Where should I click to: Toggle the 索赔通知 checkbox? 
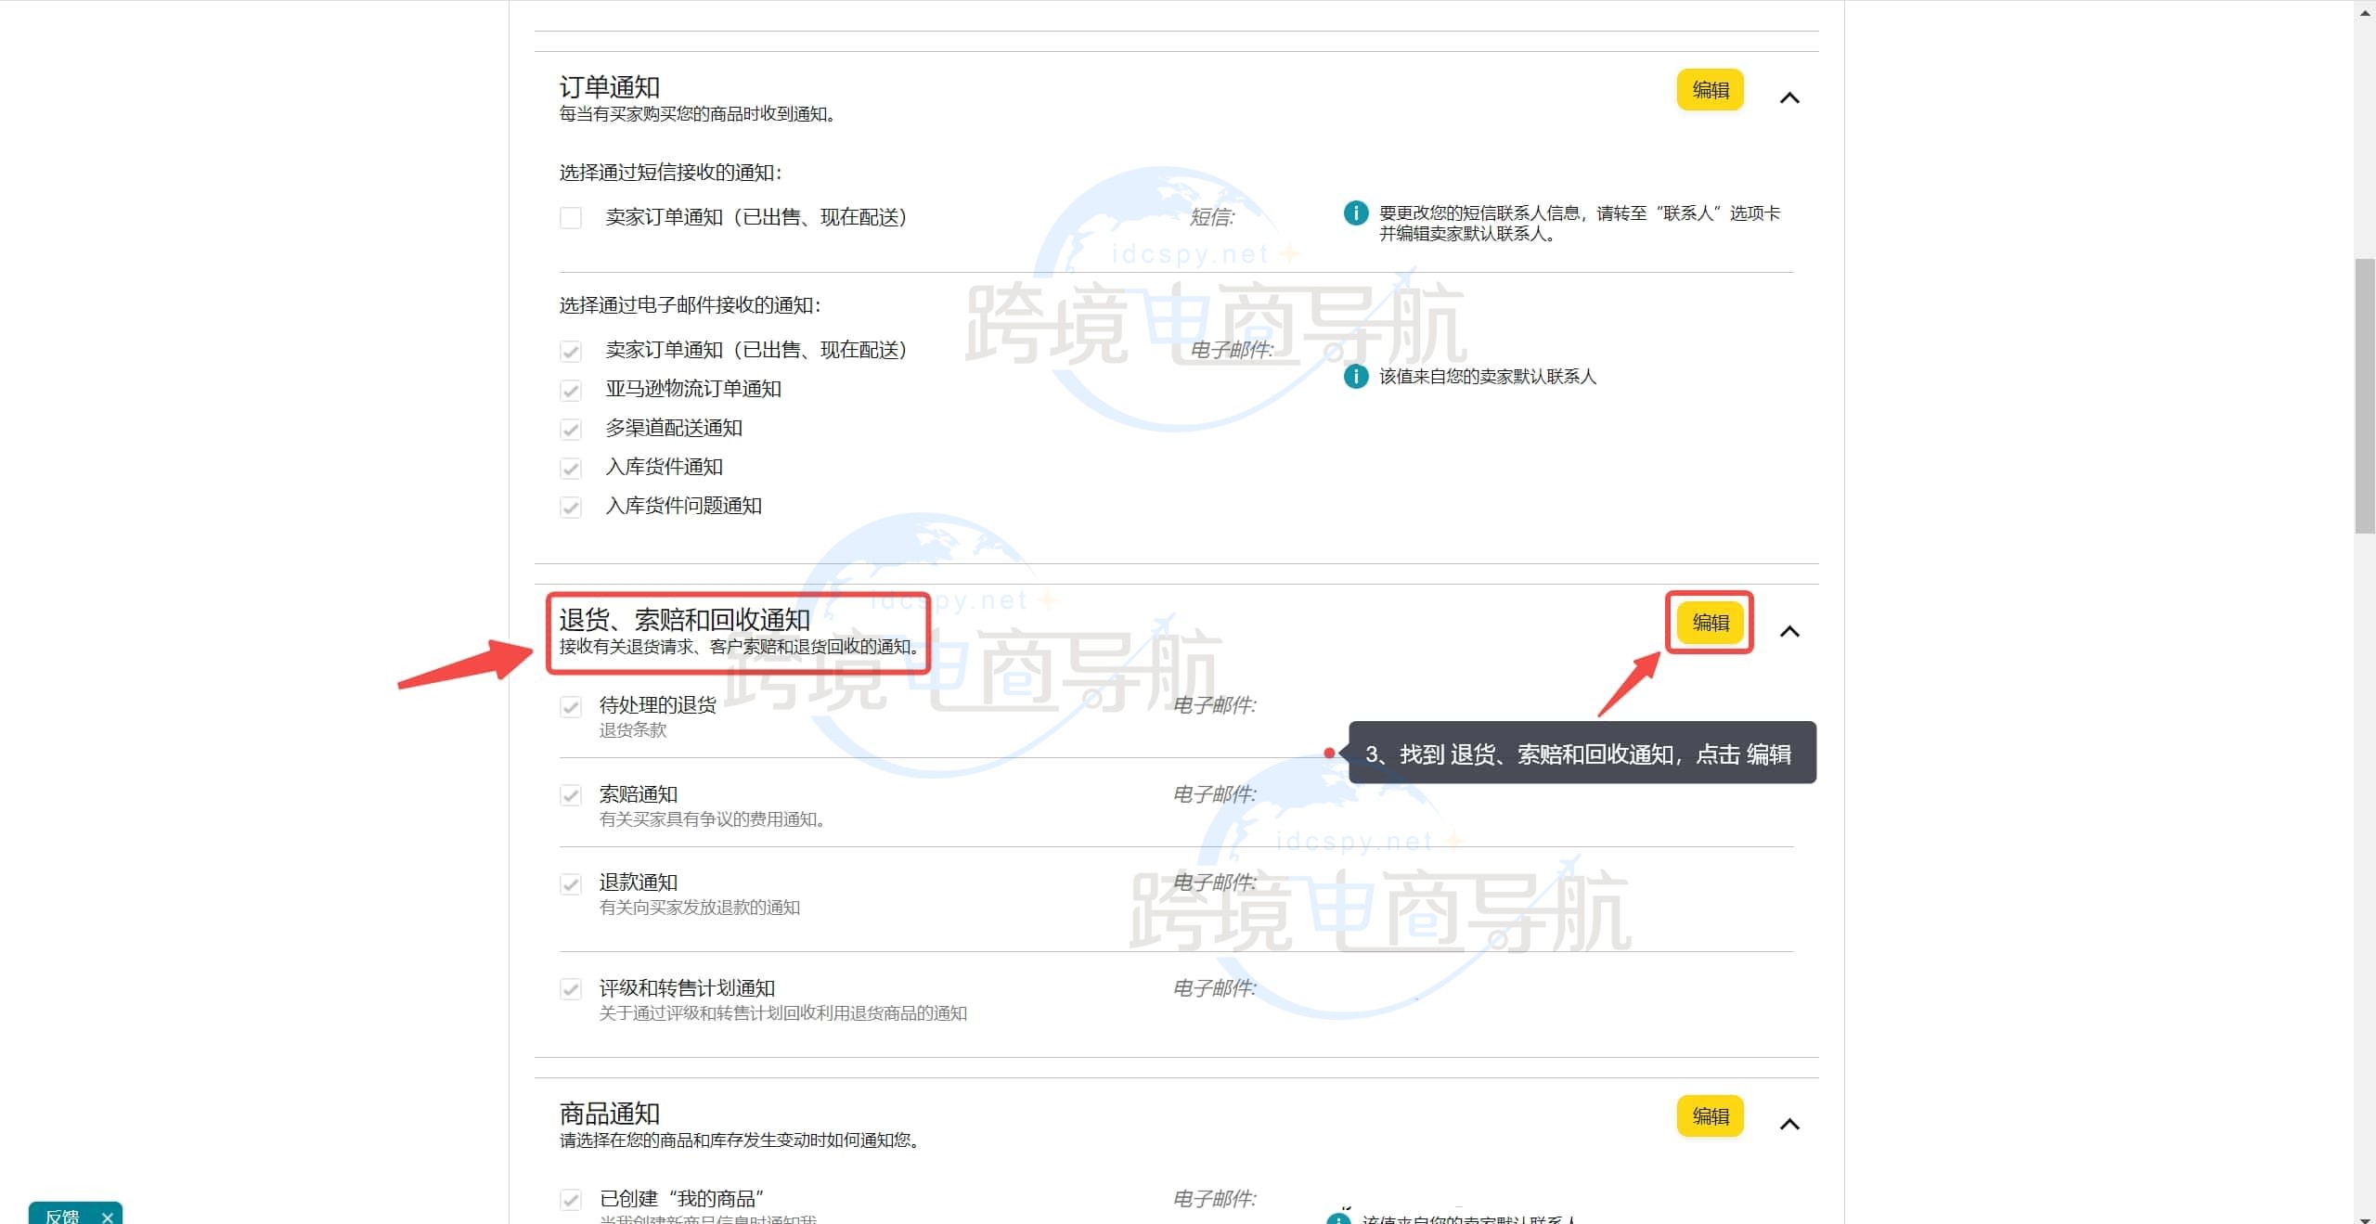tap(569, 794)
